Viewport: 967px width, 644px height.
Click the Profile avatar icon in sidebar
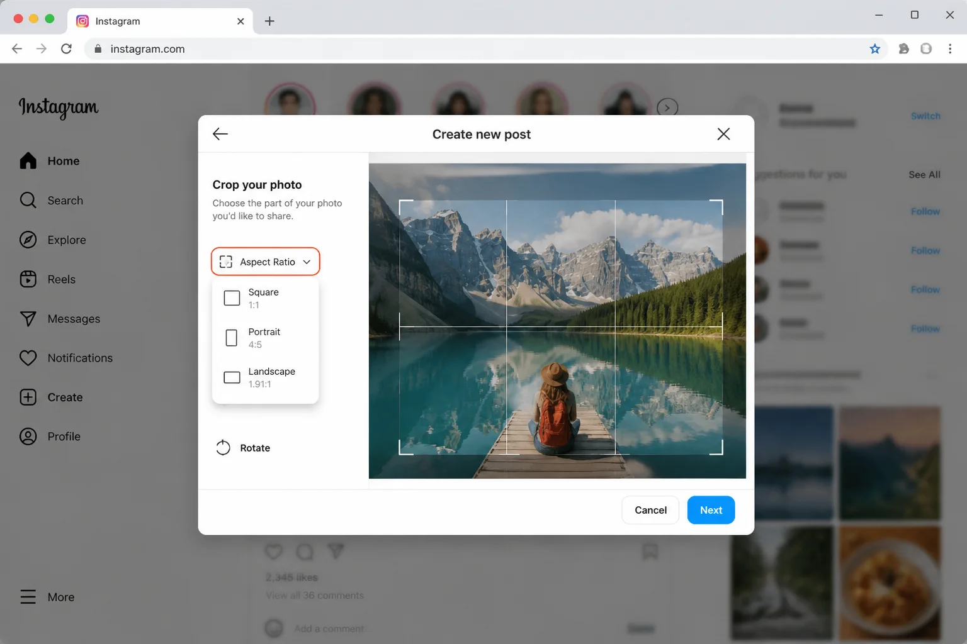(x=28, y=436)
